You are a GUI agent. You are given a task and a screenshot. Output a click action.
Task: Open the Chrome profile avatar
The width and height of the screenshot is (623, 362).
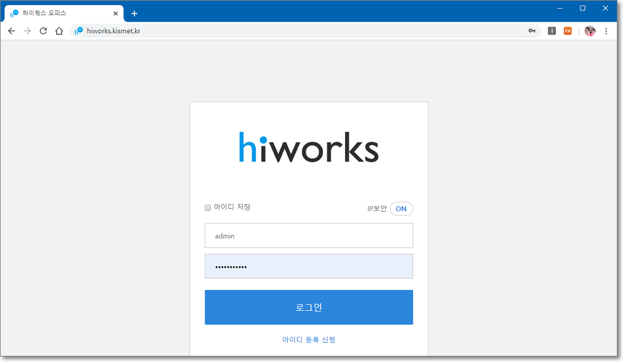click(590, 31)
